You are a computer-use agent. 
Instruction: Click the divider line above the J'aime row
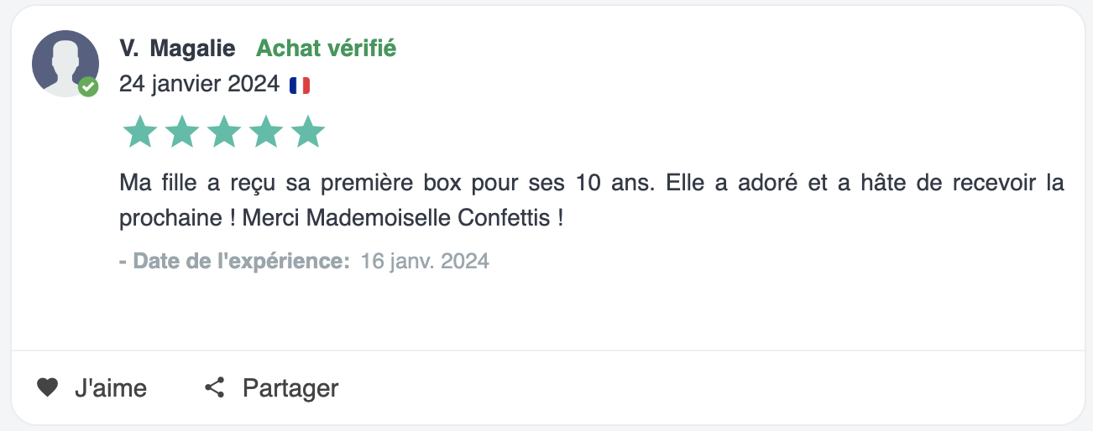tap(546, 351)
